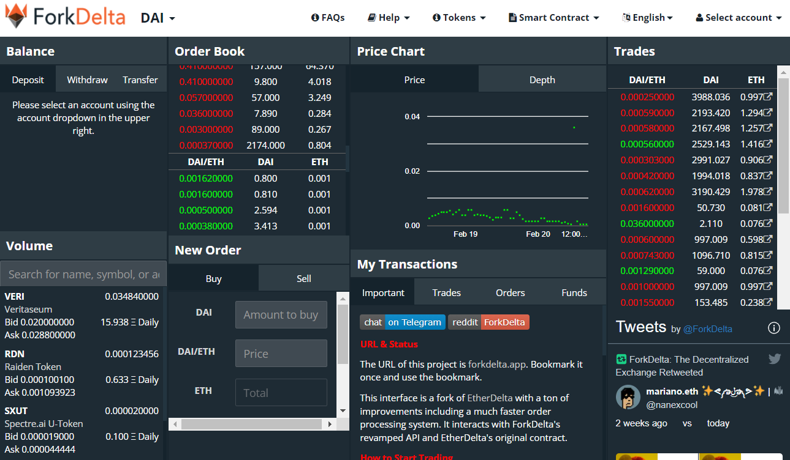Screen dimensions: 790x460
Task: Select the Depth chart tab
Action: 542,80
